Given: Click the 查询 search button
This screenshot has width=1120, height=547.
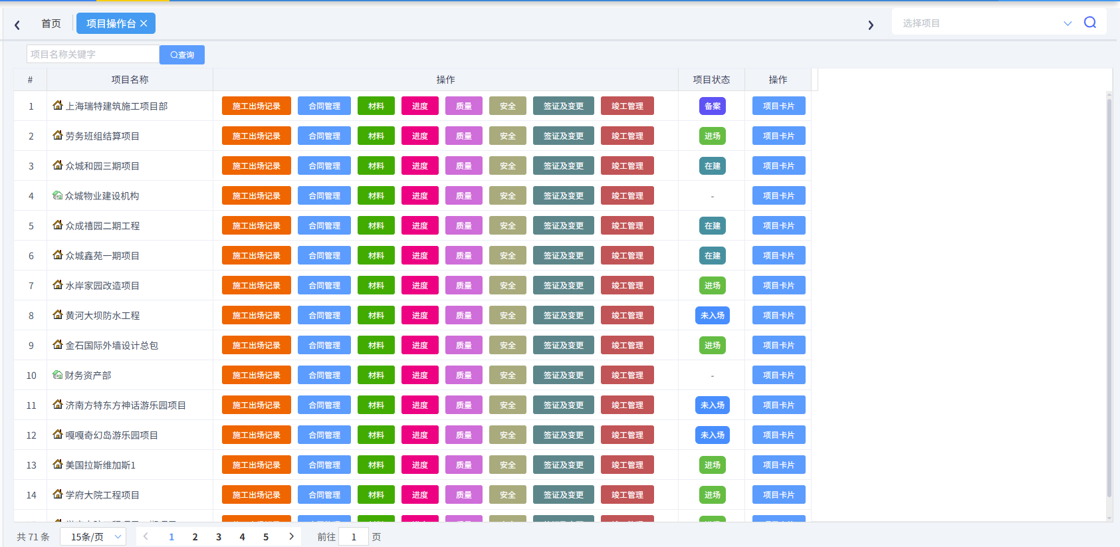Looking at the screenshot, I should click(182, 55).
